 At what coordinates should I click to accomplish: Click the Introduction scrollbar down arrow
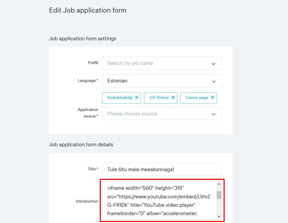click(x=219, y=216)
